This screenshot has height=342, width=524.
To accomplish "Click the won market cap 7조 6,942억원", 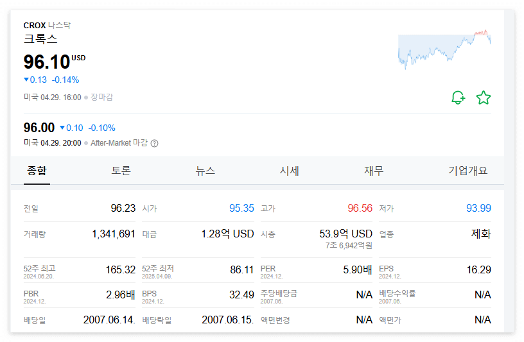I will click(349, 246).
